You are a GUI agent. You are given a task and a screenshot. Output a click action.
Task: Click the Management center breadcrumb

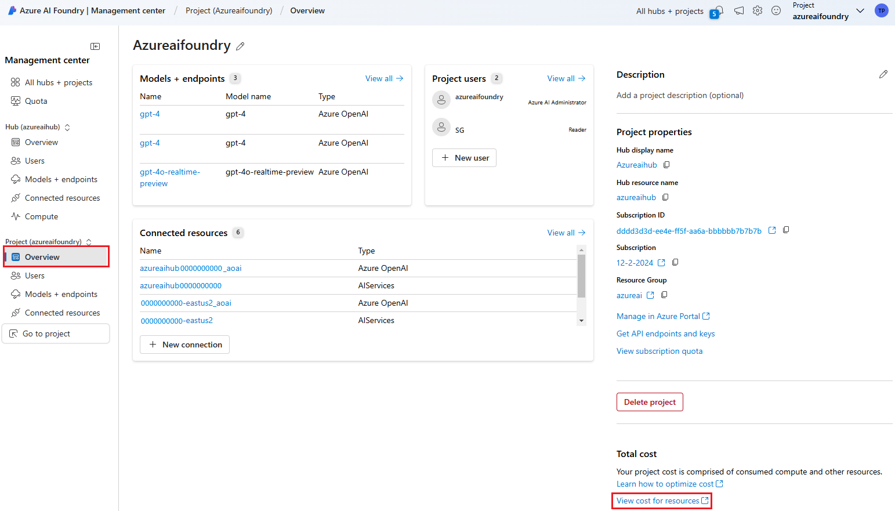click(x=128, y=10)
